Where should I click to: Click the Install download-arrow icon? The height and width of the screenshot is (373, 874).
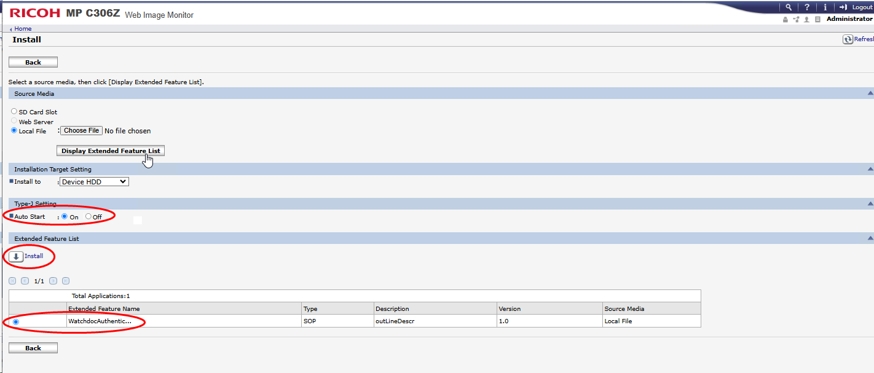(16, 256)
